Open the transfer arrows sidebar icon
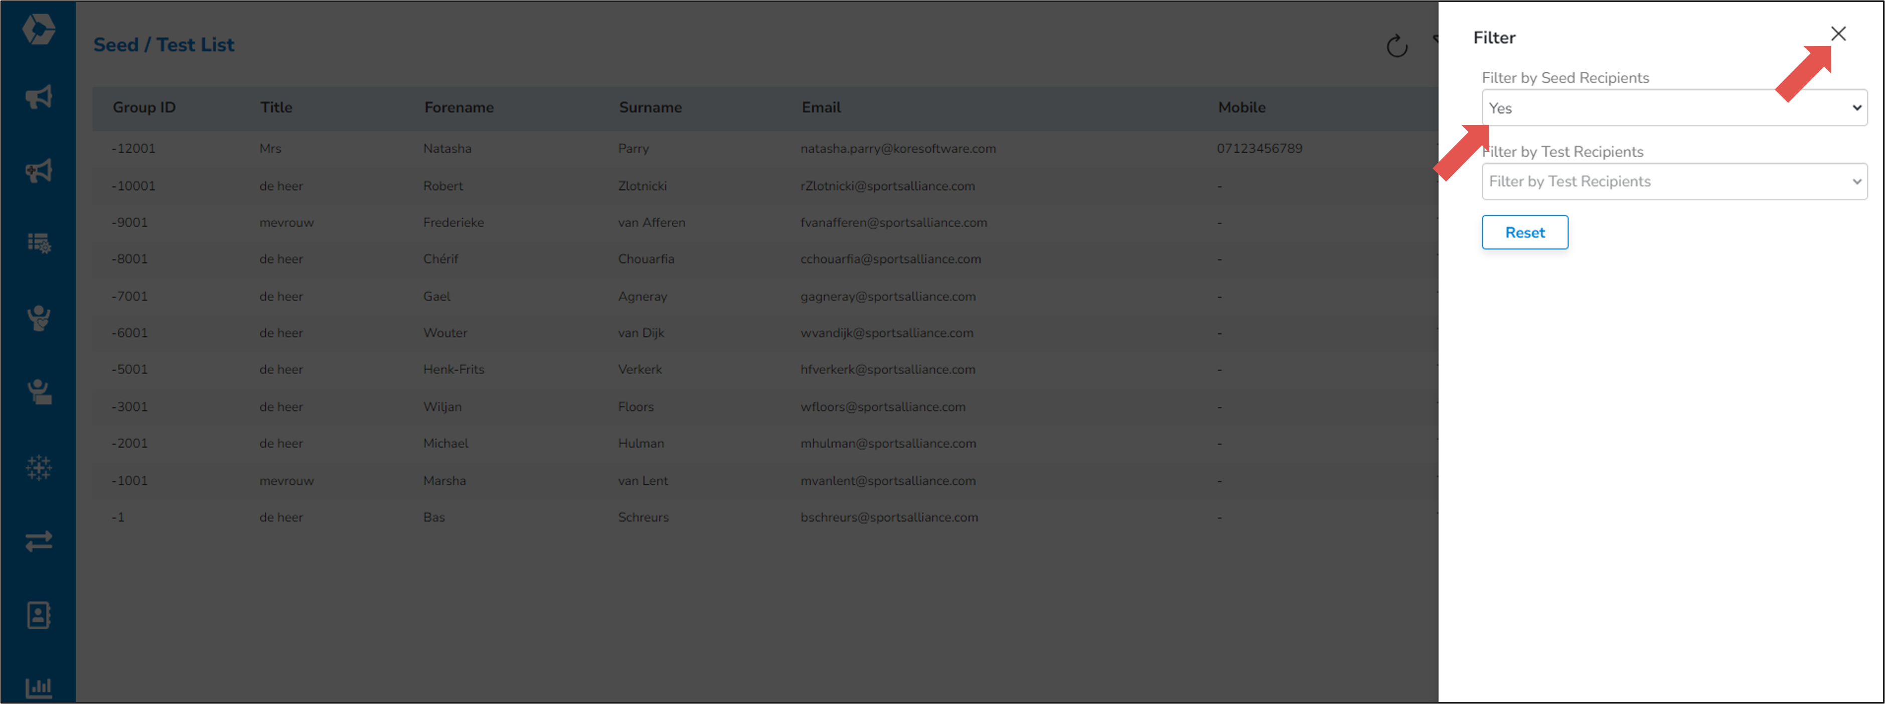The width and height of the screenshot is (1885, 704). [39, 541]
